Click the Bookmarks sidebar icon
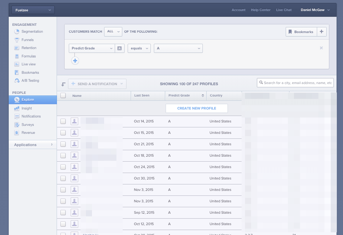The height and width of the screenshot is (235, 343). [x=17, y=73]
